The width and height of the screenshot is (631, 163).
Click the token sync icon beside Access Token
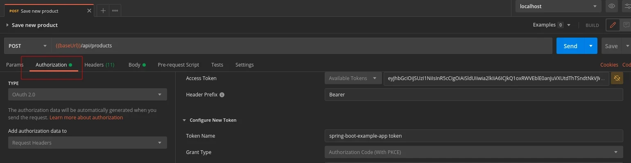[617, 78]
